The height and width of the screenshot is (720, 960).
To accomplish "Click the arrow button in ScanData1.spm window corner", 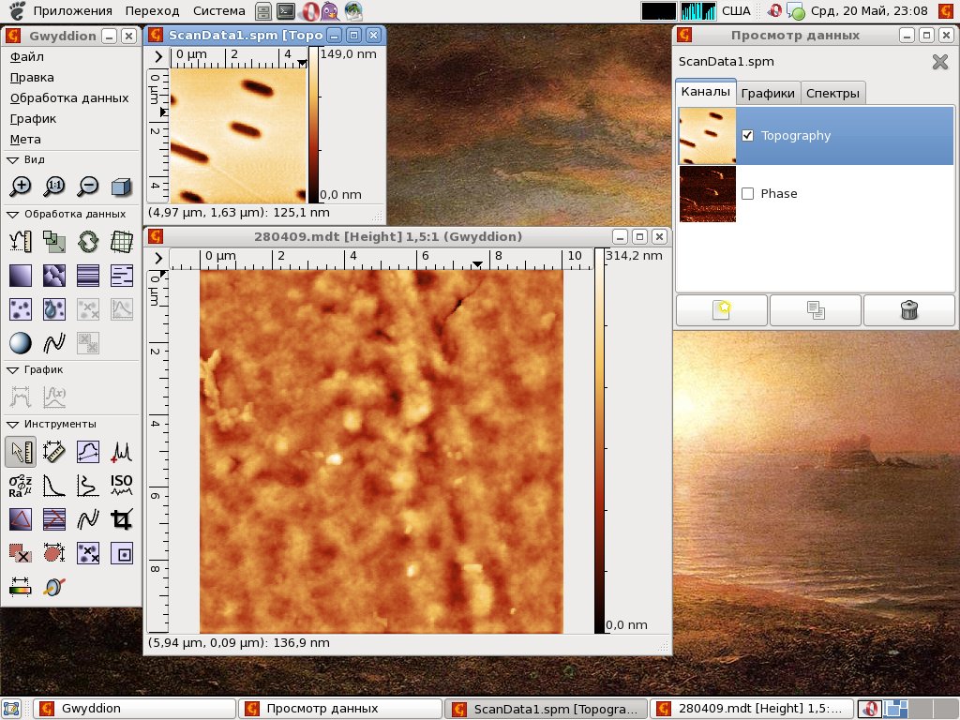I will coord(157,56).
